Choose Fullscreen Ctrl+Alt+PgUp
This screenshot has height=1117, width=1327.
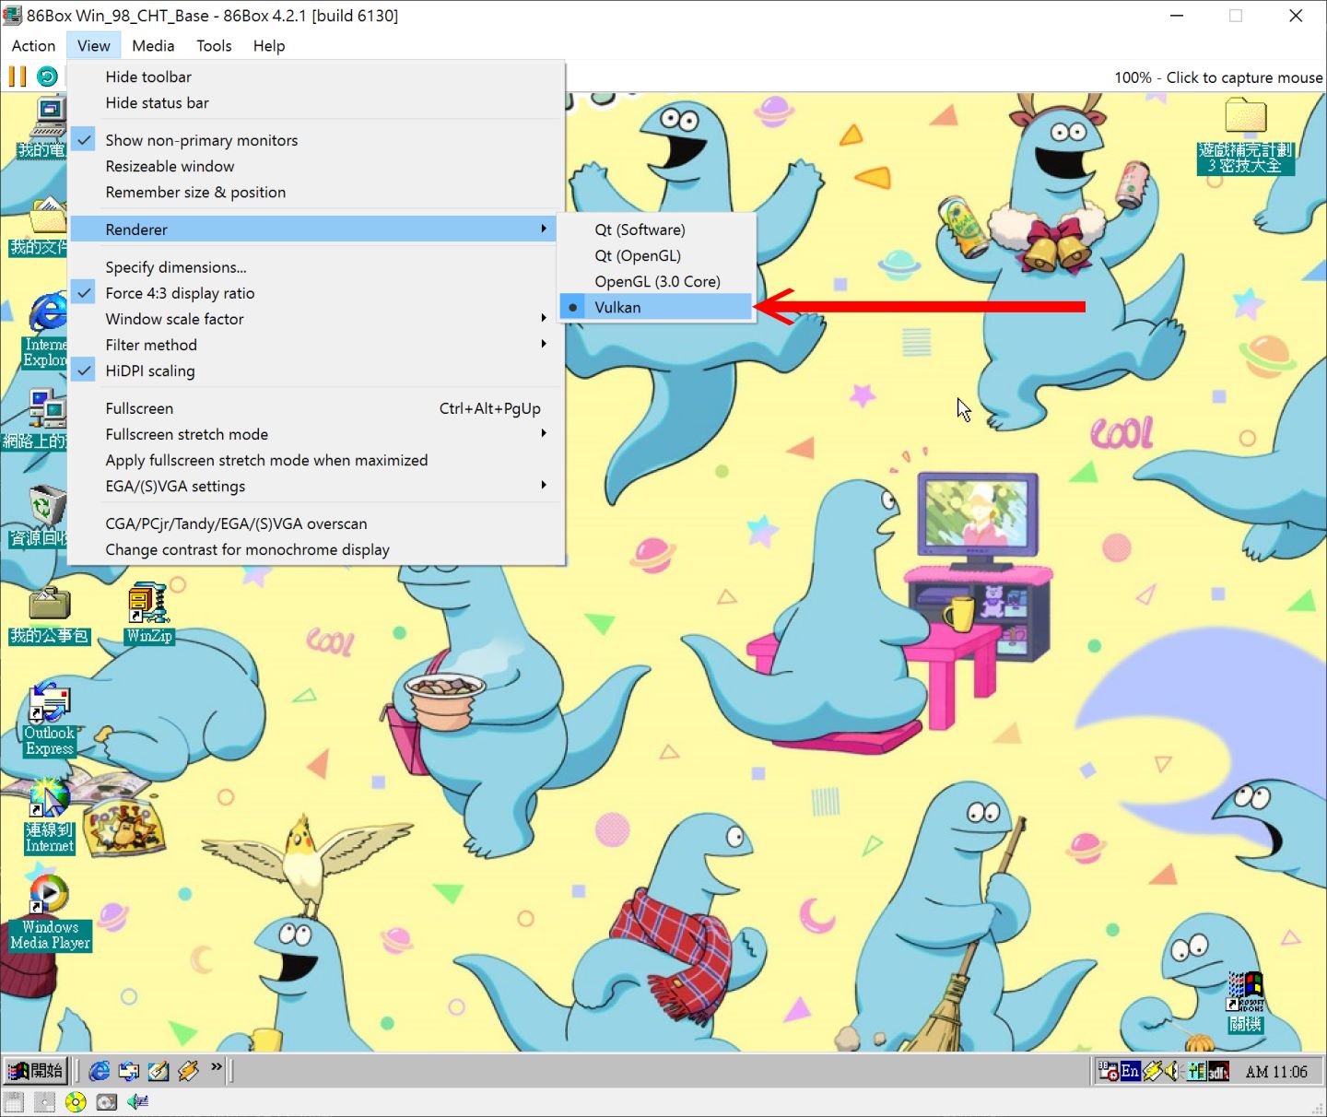pos(314,408)
